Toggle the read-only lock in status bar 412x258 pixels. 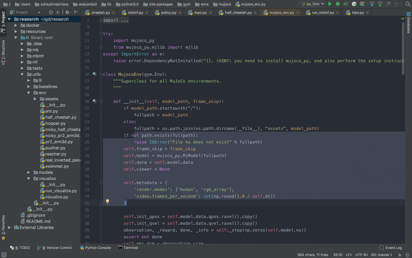click(399, 255)
